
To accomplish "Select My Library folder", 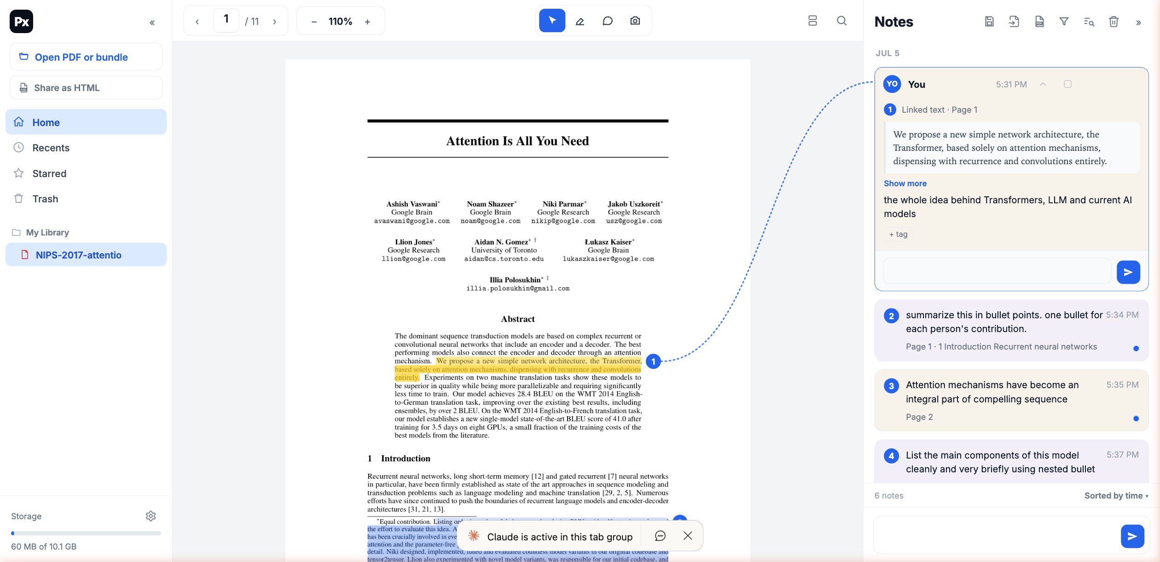I will point(47,232).
